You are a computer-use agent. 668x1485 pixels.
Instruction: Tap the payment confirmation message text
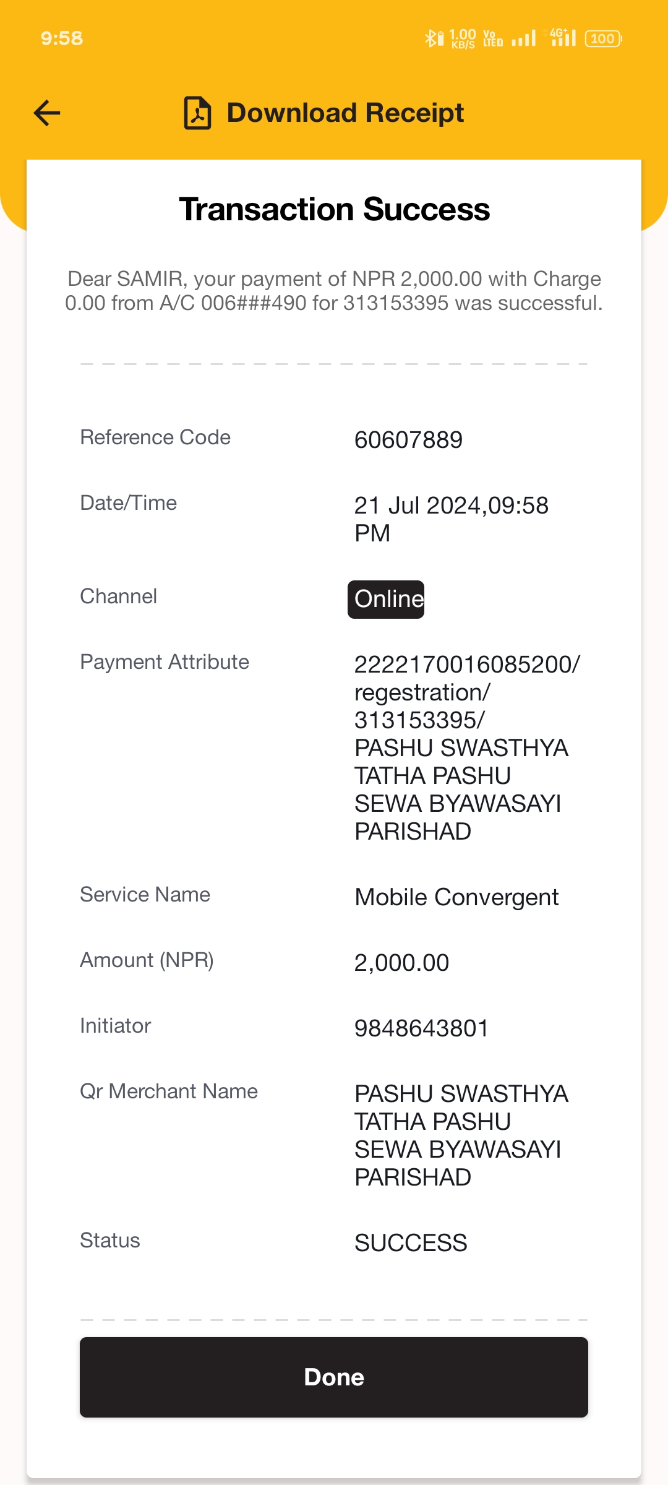pyautogui.click(x=334, y=291)
